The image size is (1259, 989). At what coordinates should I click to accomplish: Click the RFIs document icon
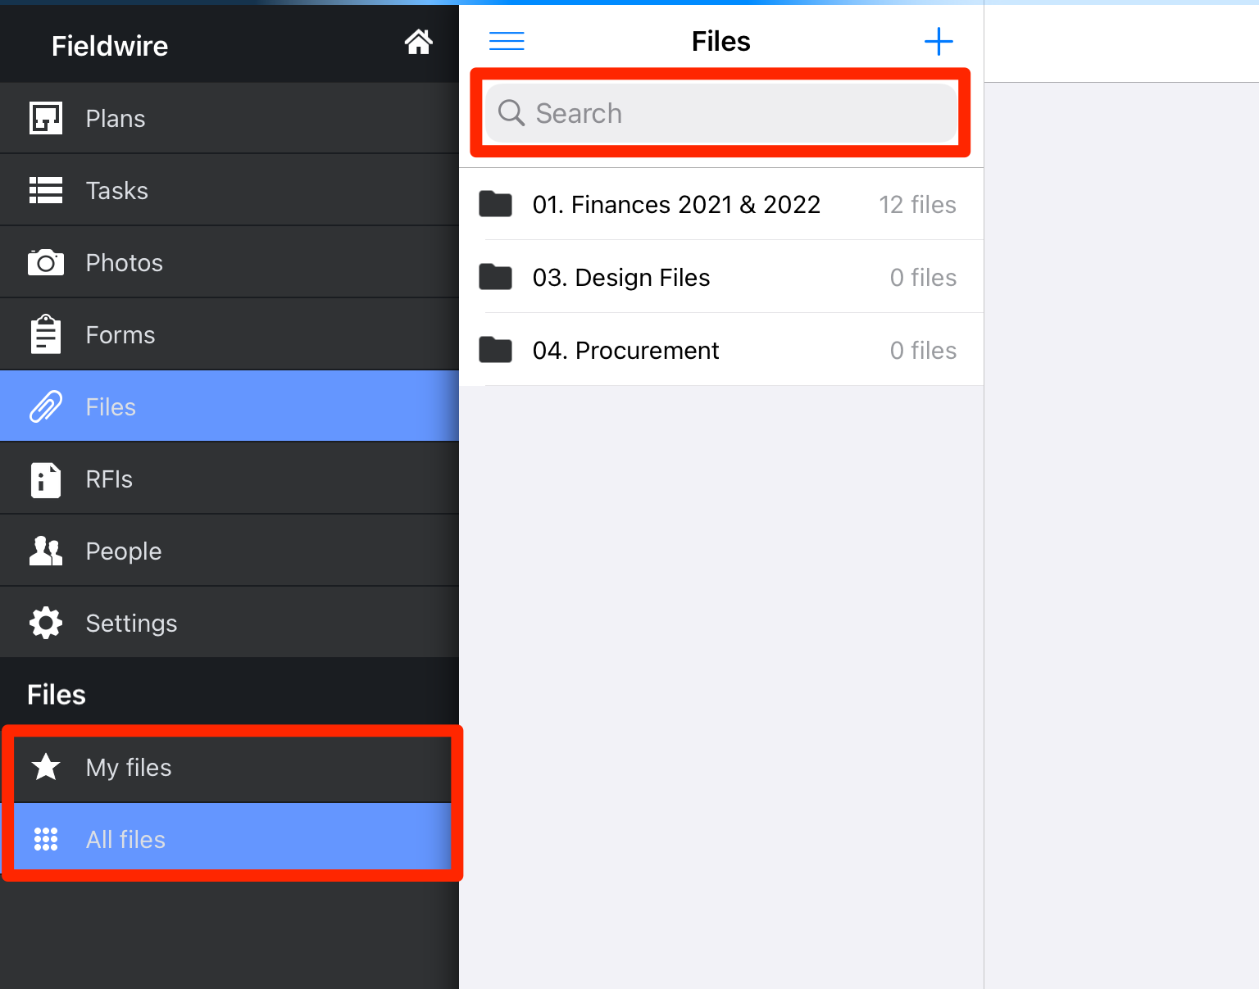(x=46, y=479)
